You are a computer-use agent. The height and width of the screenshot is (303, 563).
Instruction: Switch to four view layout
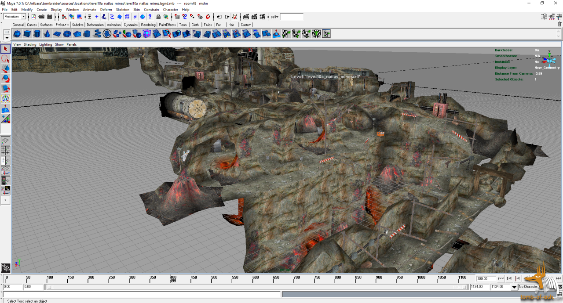pos(6,151)
